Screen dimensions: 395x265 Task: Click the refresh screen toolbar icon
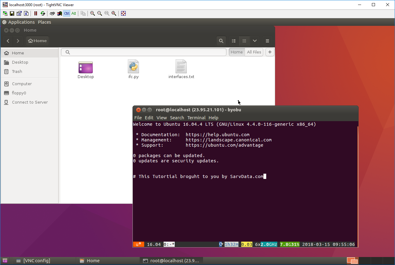(x=43, y=14)
